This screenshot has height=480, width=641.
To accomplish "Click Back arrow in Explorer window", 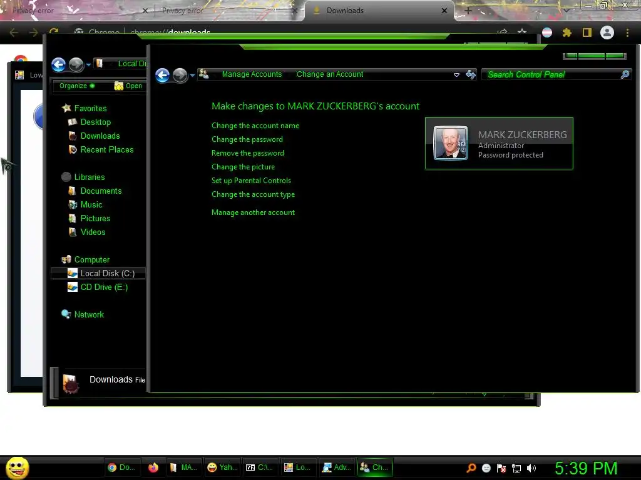I will pyautogui.click(x=59, y=64).
